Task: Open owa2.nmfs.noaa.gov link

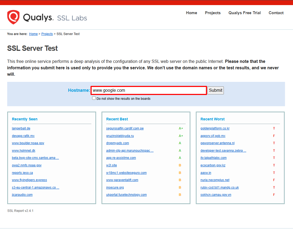Action: point(27,165)
